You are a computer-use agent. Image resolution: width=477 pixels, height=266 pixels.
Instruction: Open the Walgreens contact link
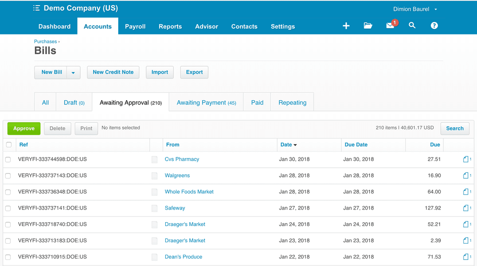point(177,176)
